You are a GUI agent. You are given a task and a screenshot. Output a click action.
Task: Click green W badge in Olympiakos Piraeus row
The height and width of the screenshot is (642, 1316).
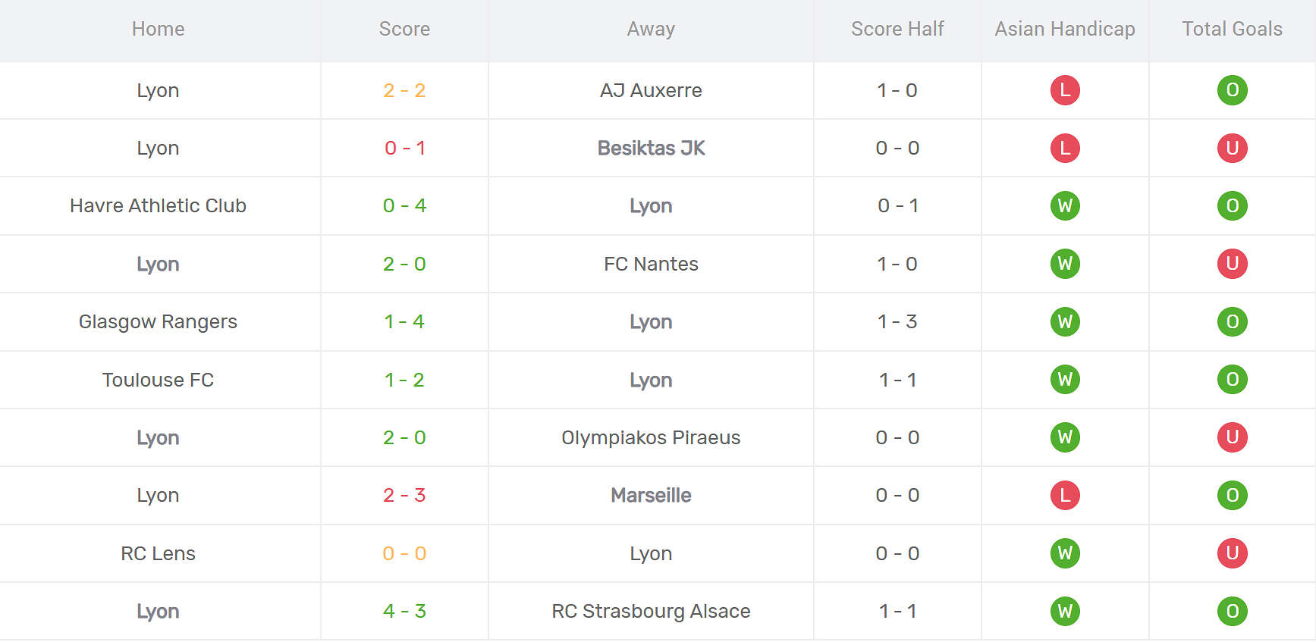tap(1065, 437)
